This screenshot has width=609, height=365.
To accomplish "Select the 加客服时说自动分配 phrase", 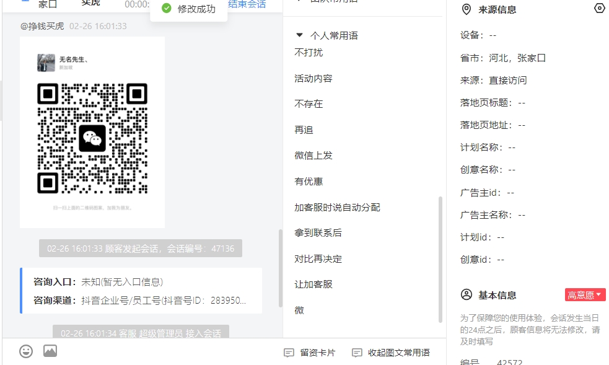I will tap(337, 207).
